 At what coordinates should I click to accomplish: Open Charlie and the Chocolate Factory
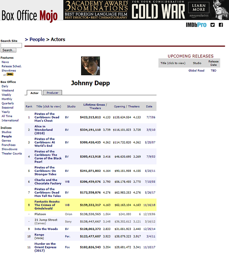point(48,182)
